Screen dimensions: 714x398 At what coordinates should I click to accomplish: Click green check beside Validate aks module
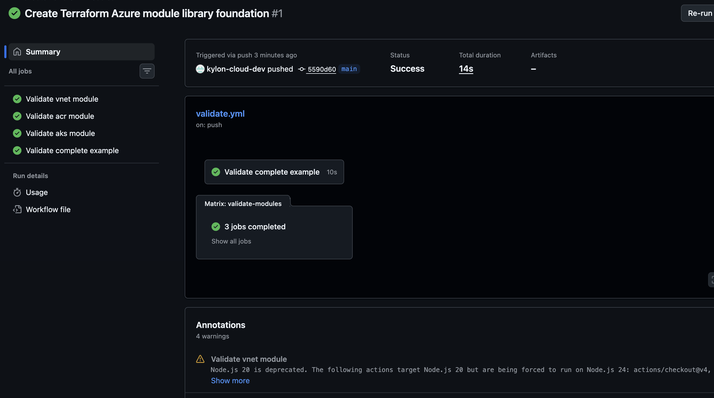pos(17,133)
